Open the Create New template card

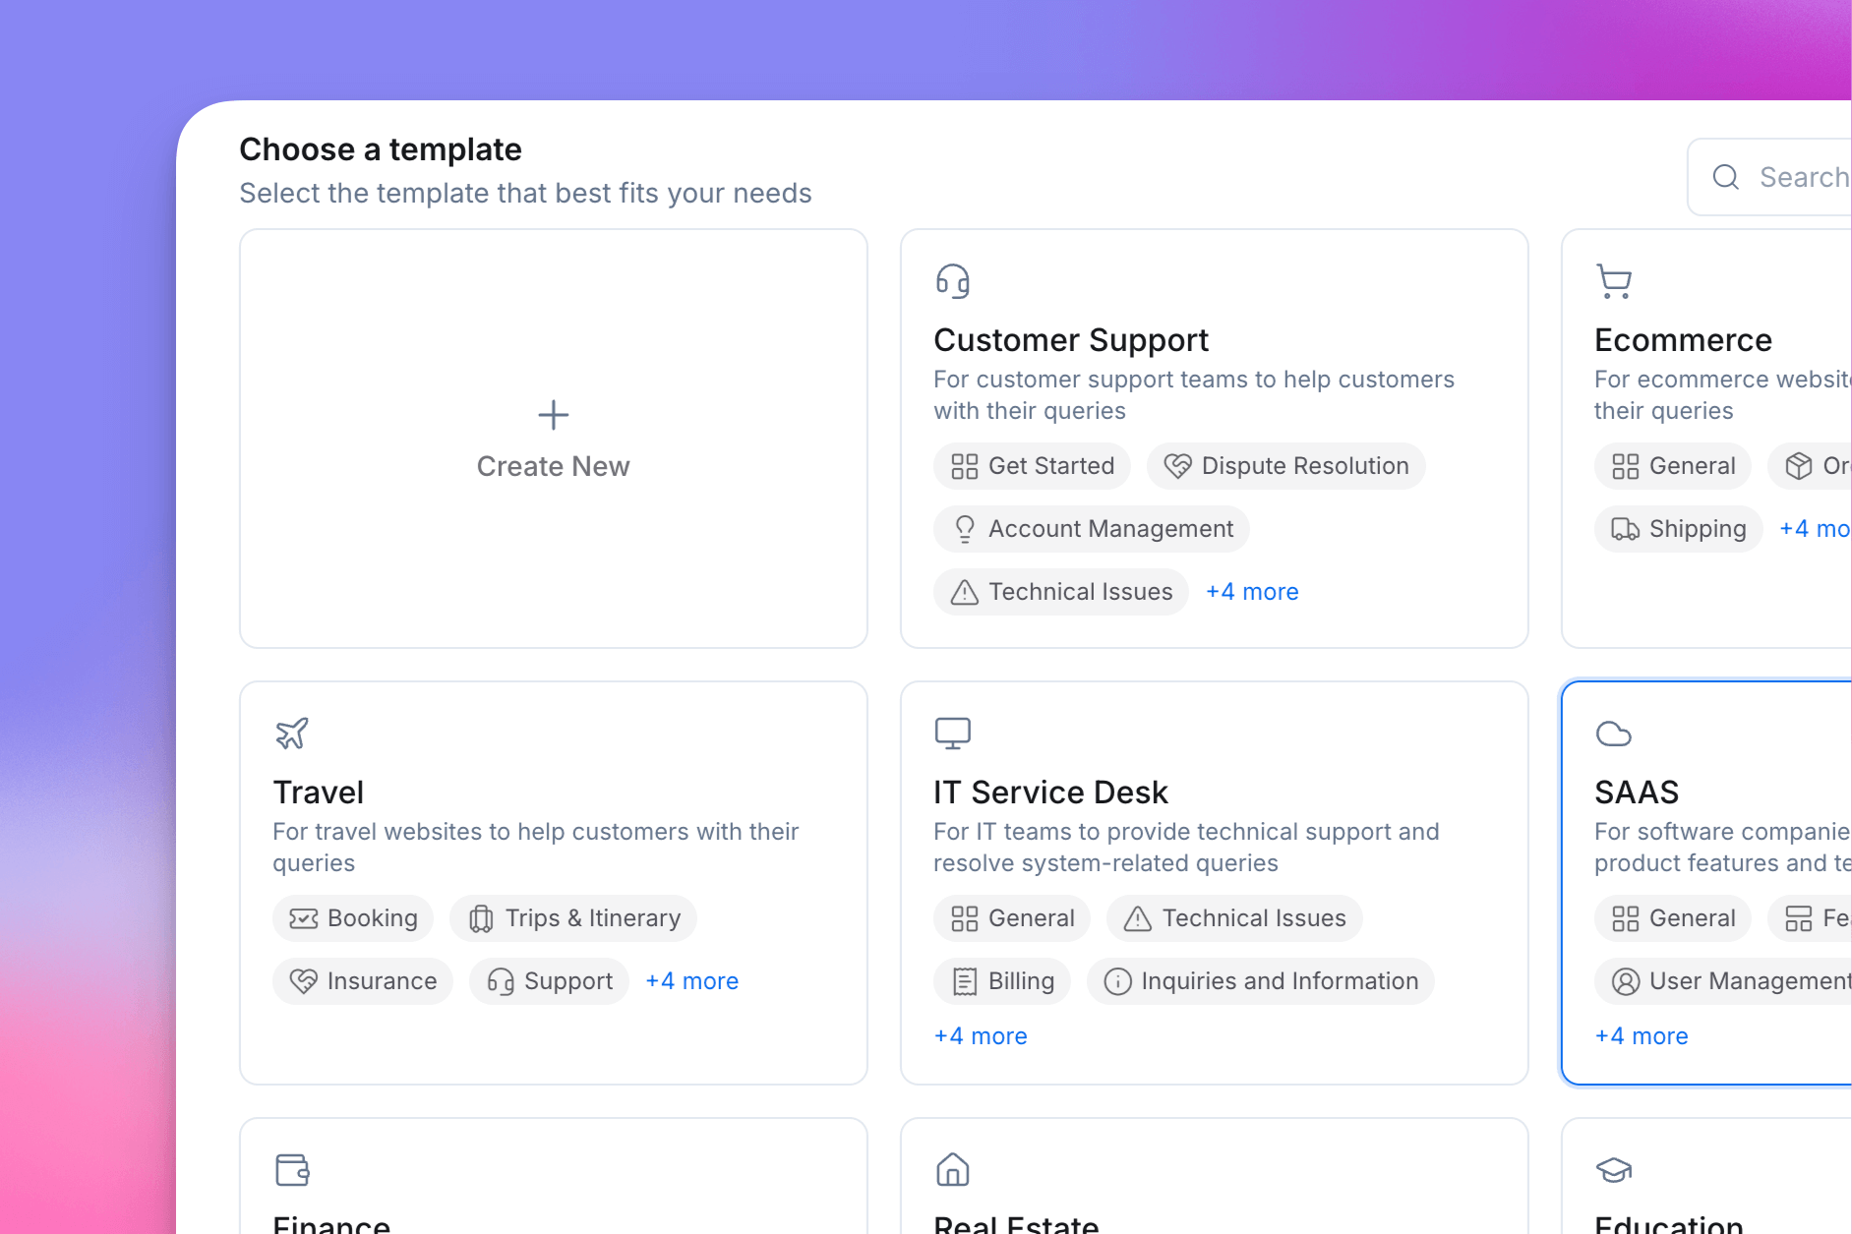coord(554,439)
